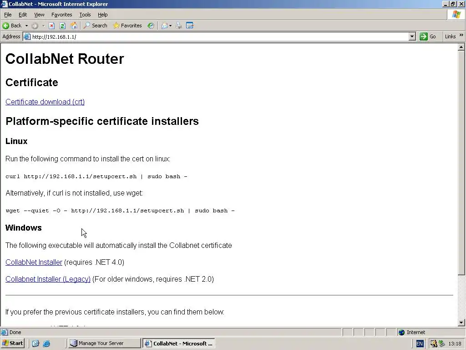466x350 pixels.
Task: Click the Windows flag logo throbber
Action: [x=456, y=15]
